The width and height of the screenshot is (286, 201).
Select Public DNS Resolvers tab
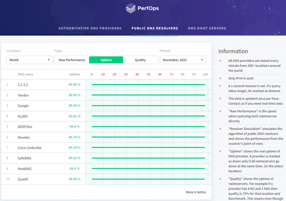click(x=155, y=28)
